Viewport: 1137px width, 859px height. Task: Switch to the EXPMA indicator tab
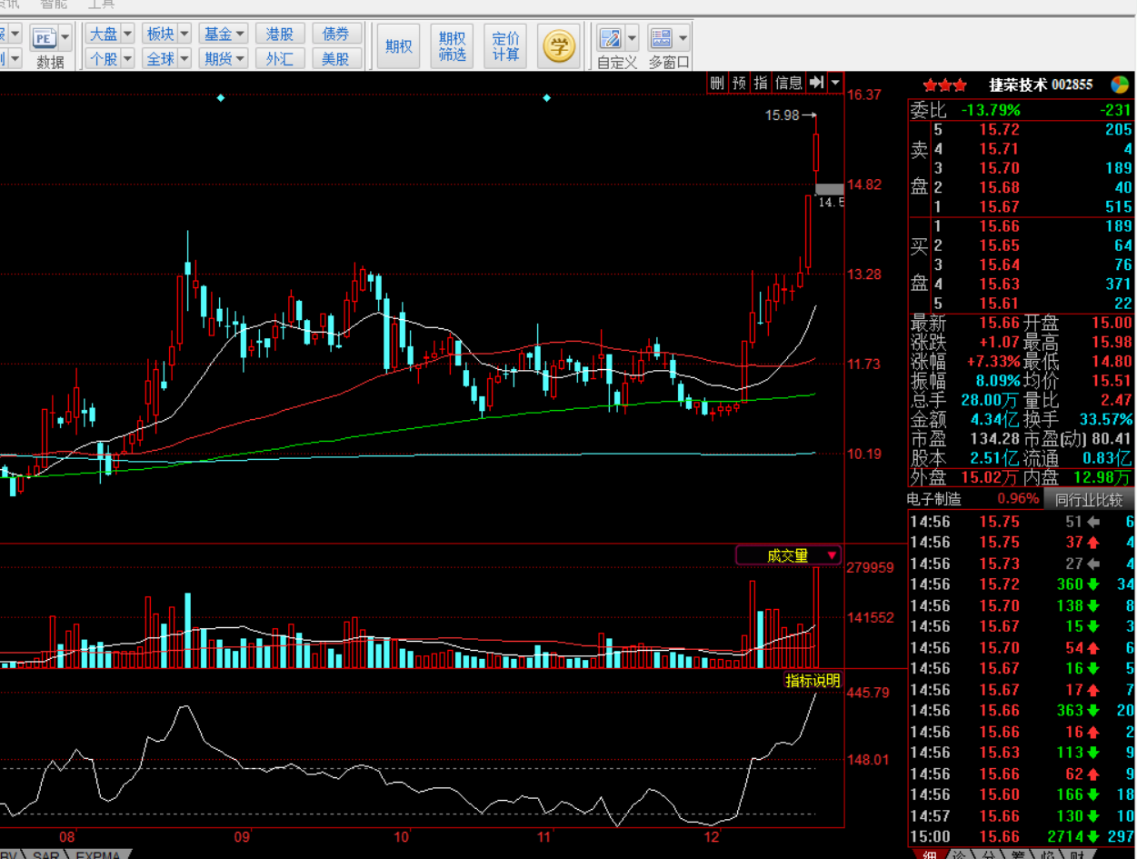click(x=98, y=854)
